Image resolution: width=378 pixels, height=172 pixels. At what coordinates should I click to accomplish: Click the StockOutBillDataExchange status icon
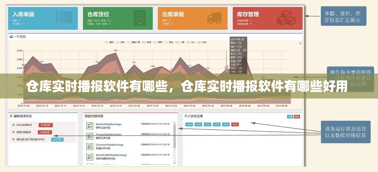coord(89,157)
